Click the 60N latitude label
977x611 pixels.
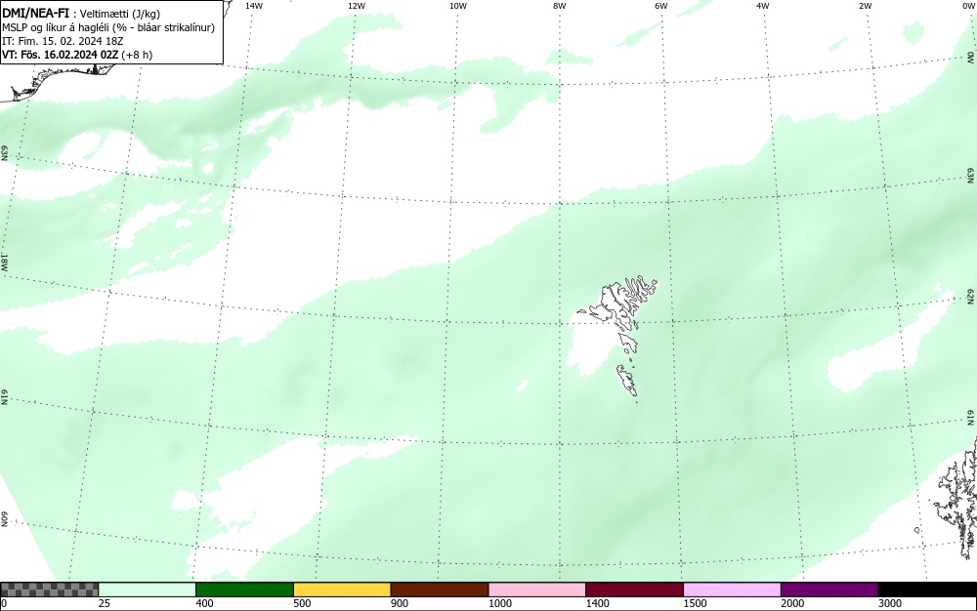tap(4, 519)
